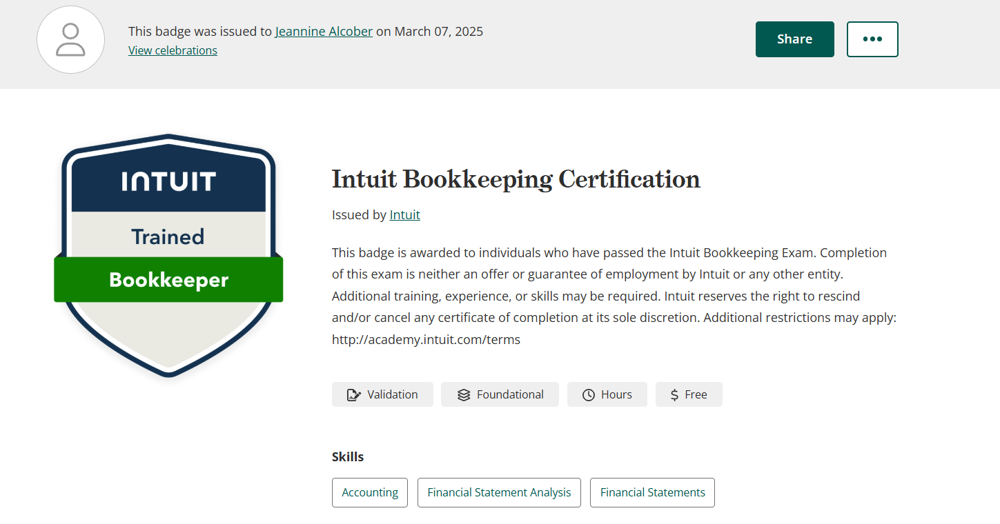Image resolution: width=1000 pixels, height=524 pixels.
Task: Select the Financial Statement Analysis skill tag
Action: (499, 493)
